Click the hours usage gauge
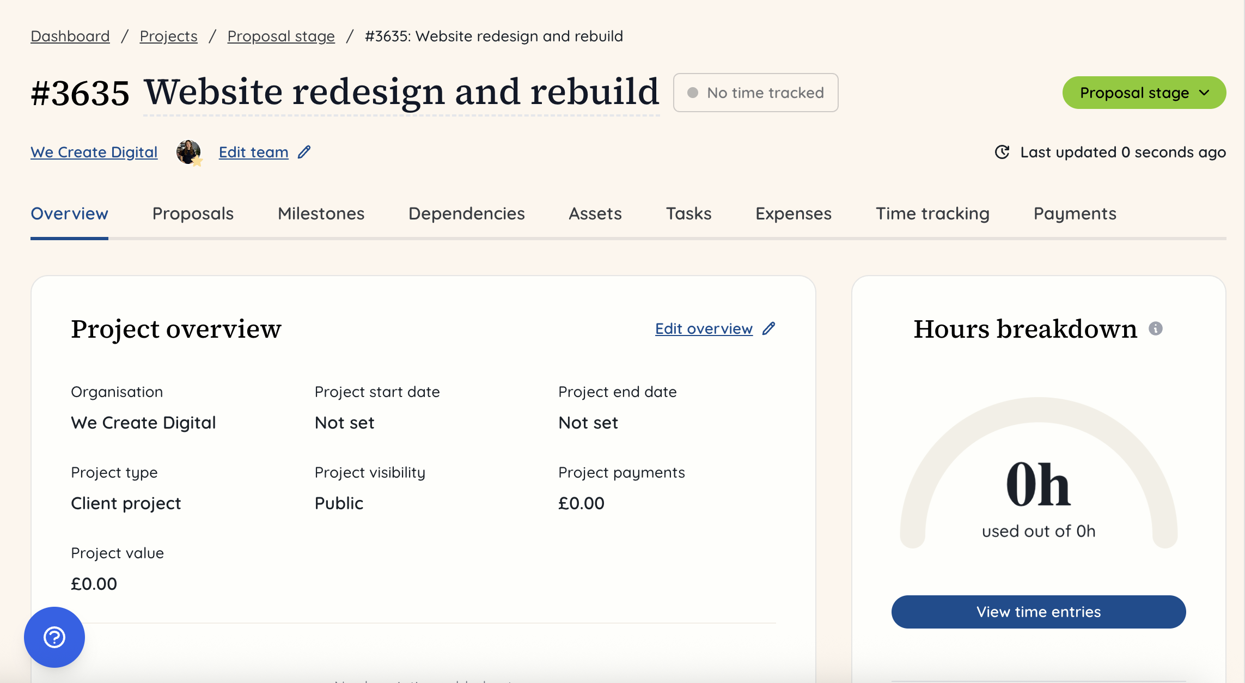Viewport: 1245px width, 683px height. [x=1037, y=479]
